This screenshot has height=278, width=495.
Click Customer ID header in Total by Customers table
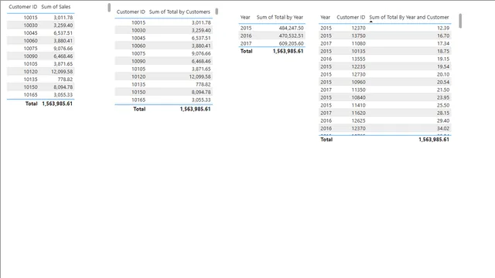coord(131,12)
